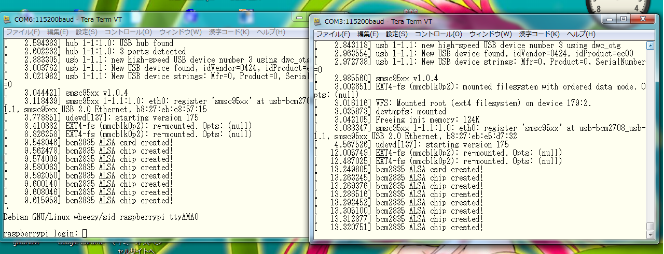
Task: Click the 9.615959 ALSA chip line
Action: coord(88,201)
